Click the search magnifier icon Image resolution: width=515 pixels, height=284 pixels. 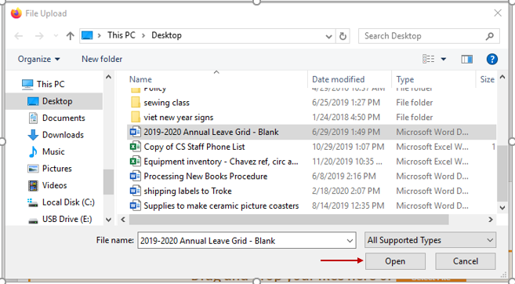[490, 36]
